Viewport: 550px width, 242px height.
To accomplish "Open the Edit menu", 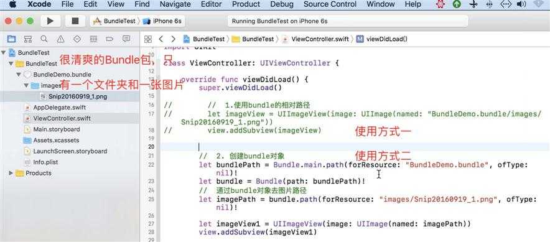I will point(90,4).
